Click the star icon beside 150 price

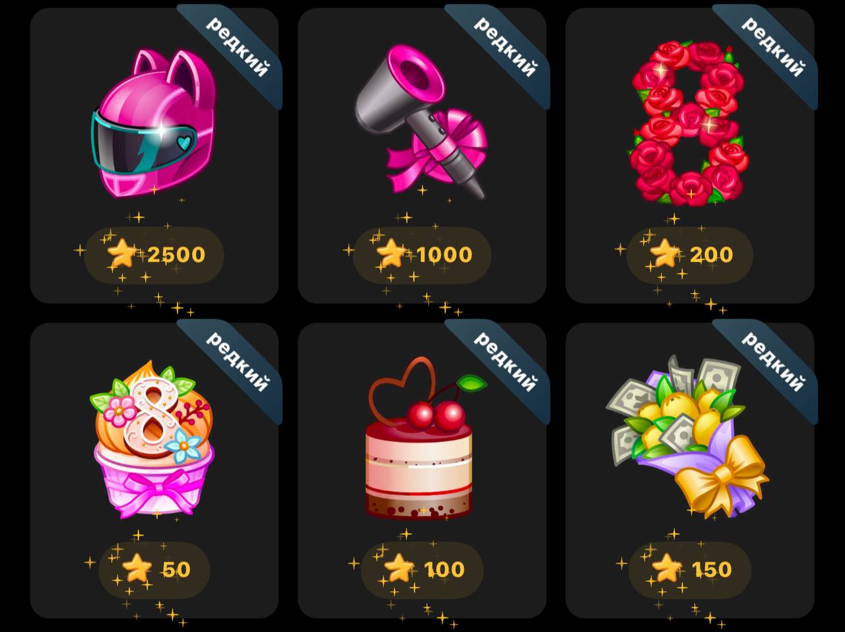click(667, 569)
